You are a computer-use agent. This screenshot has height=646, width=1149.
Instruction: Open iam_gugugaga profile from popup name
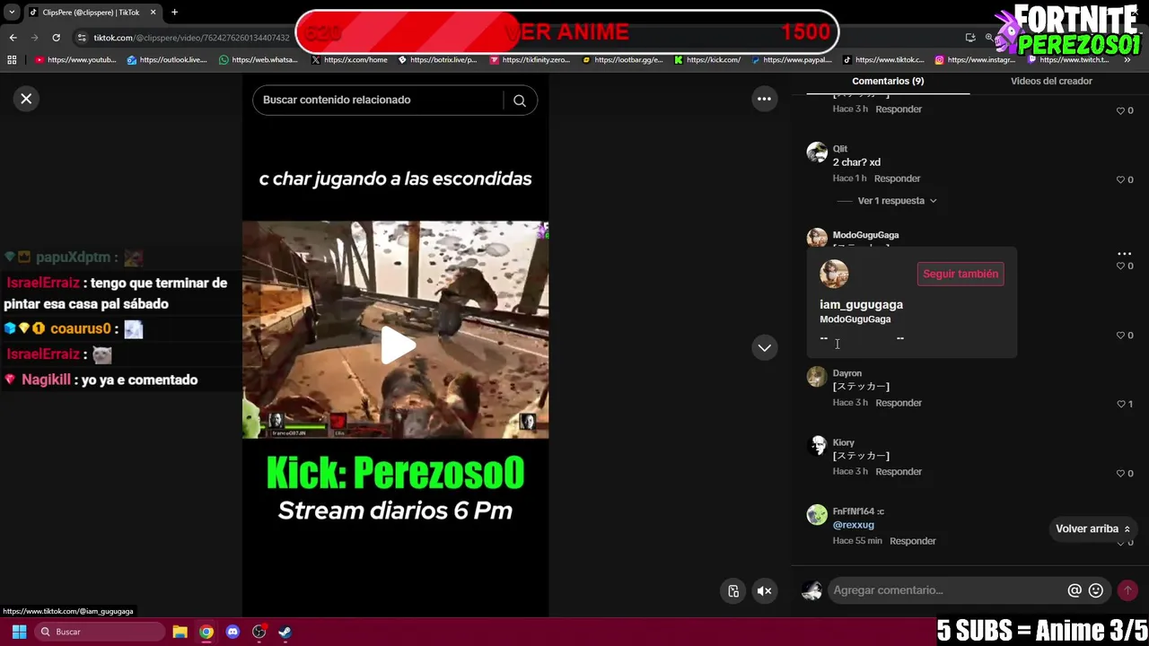pyautogui.click(x=861, y=304)
